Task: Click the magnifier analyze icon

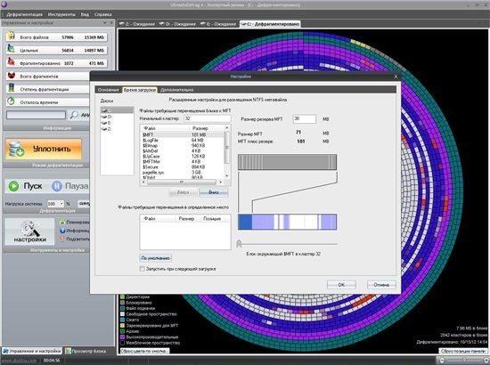Action: (x=74, y=115)
